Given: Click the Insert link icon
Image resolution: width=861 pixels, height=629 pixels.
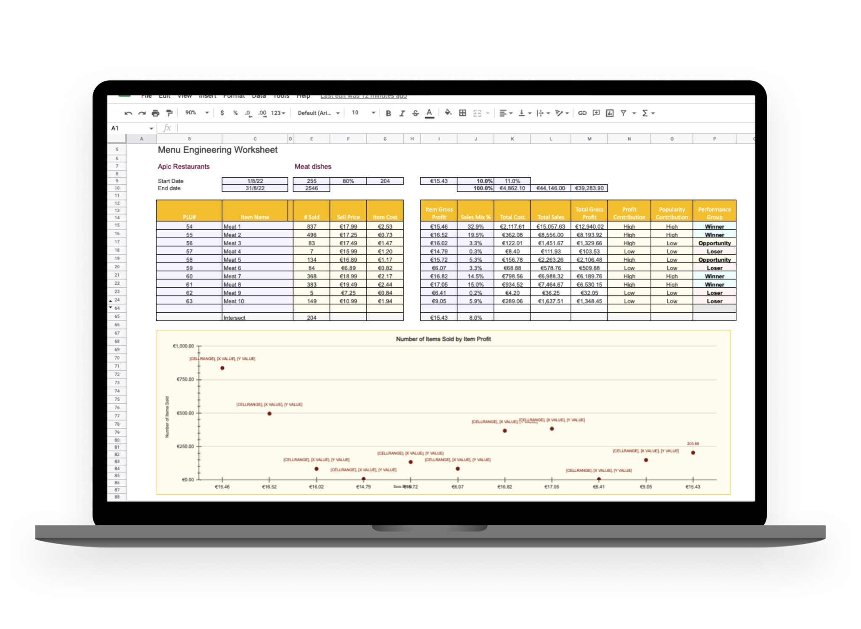Looking at the screenshot, I should click(582, 113).
